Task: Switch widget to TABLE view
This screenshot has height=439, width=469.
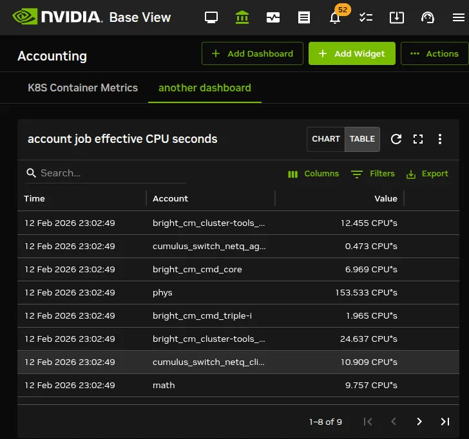Action: coord(362,139)
